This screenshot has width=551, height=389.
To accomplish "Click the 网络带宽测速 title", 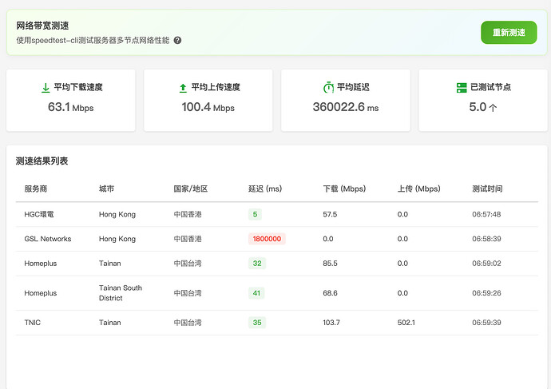I will click(x=42, y=26).
